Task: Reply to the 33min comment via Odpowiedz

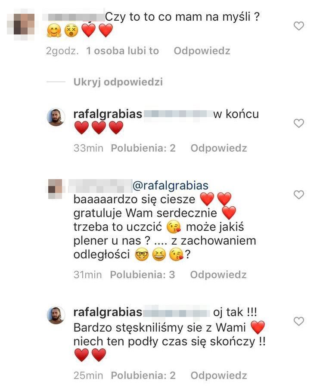Action: point(219,148)
